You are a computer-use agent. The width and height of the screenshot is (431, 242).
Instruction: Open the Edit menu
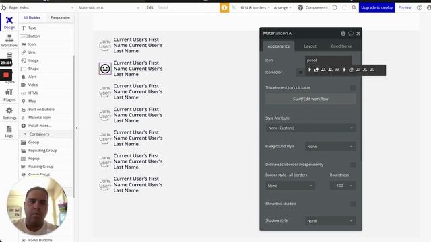(x=150, y=7)
